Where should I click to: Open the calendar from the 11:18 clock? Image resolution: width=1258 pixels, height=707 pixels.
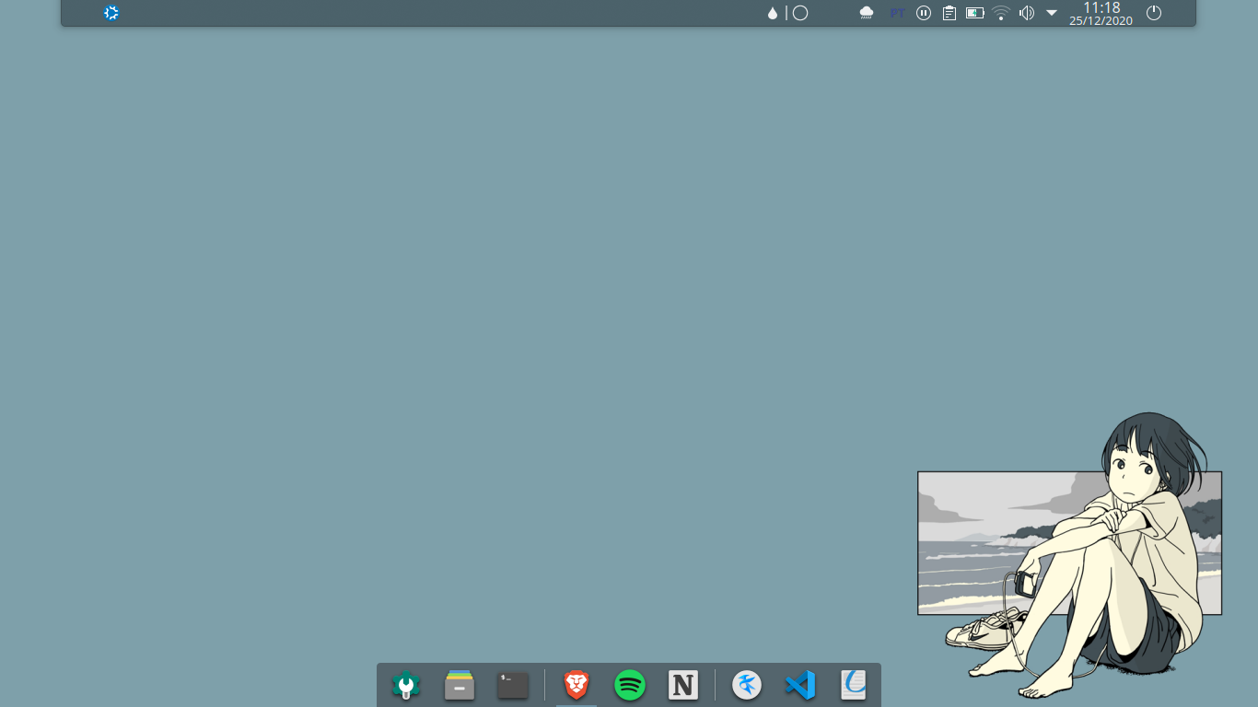click(1101, 13)
